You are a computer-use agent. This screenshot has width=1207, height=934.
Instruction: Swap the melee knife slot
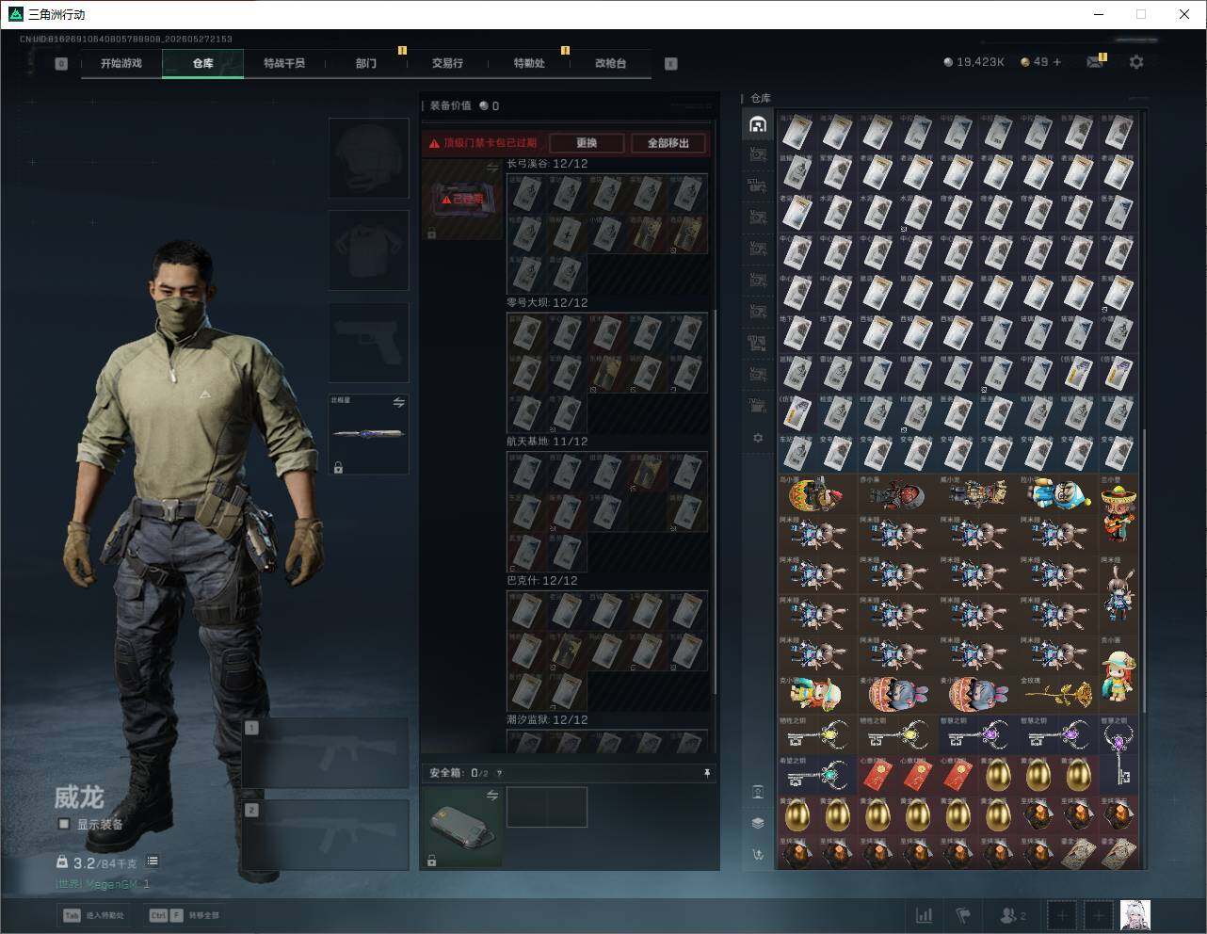pos(398,402)
